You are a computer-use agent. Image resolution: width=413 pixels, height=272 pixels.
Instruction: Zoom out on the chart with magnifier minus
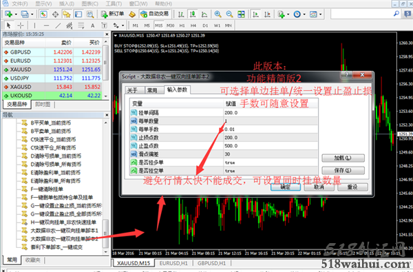229,14
